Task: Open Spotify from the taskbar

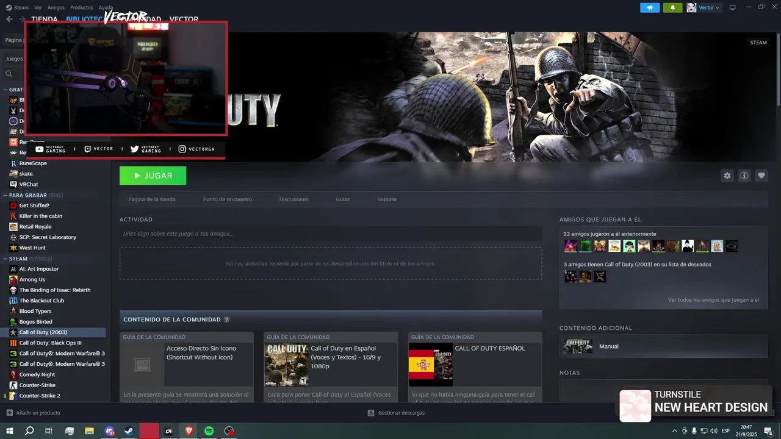Action: 209,431
